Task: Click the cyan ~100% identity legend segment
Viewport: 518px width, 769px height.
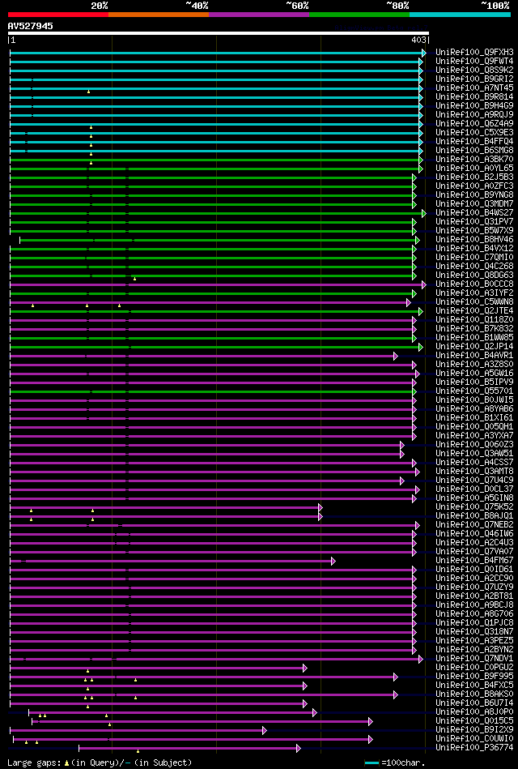Action: [461, 15]
